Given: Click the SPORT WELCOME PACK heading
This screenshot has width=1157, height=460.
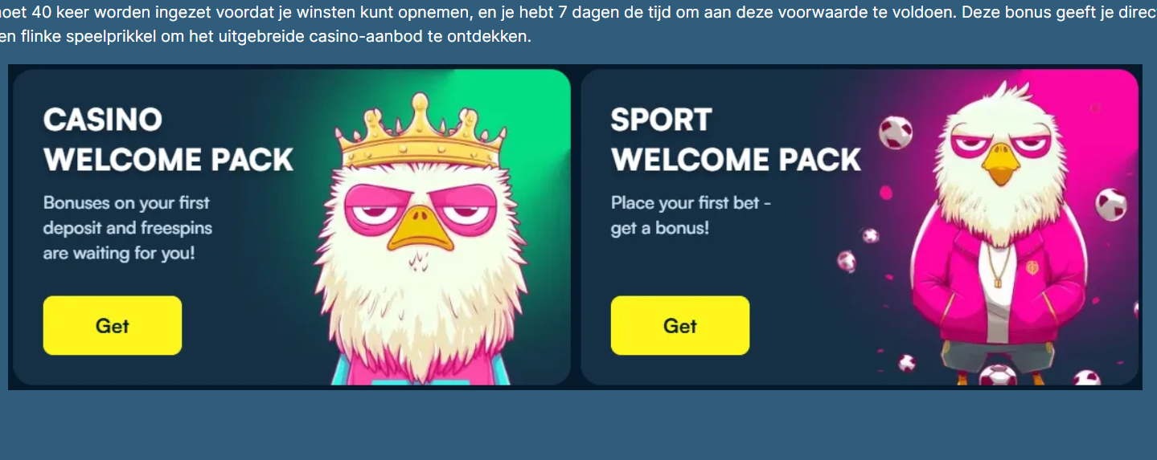Looking at the screenshot, I should (x=736, y=140).
